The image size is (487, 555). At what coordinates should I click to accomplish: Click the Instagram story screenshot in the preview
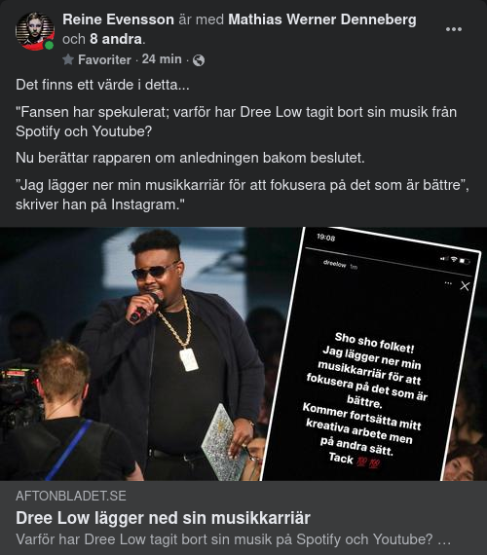(x=371, y=355)
